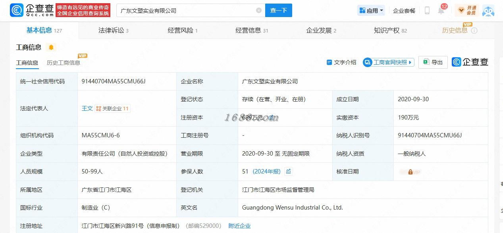
Task: Click the 开通会员 VIP button
Action: 467,10
